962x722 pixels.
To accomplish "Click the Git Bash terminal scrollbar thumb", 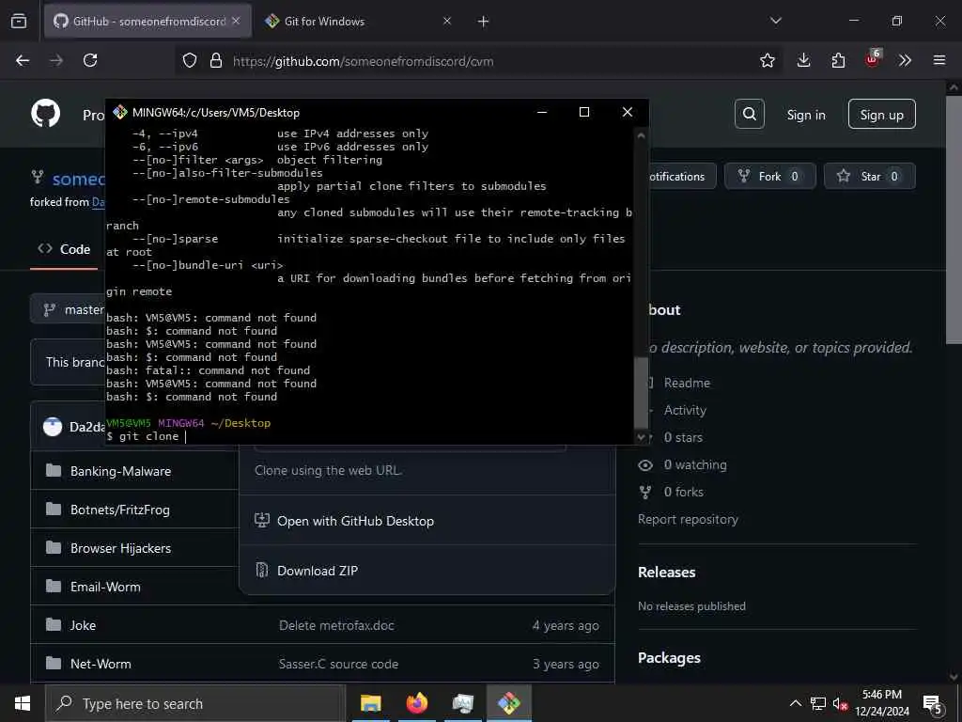I will 641,392.
